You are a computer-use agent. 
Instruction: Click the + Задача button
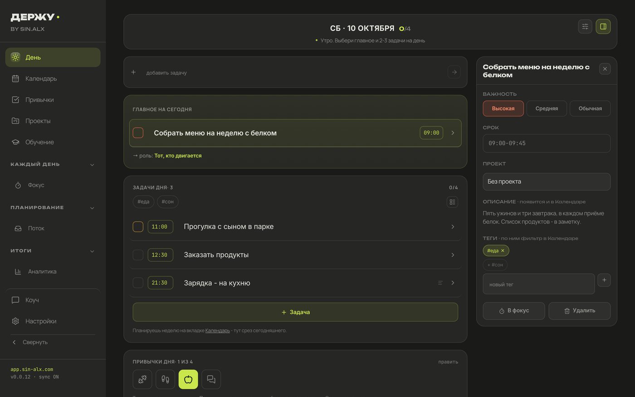pyautogui.click(x=295, y=312)
